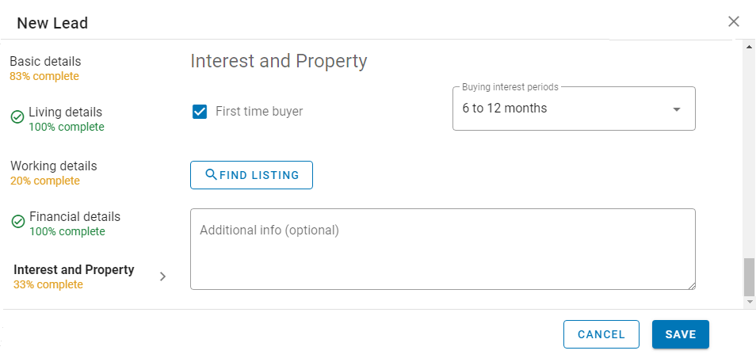Viewport: 756px width, 362px height.
Task: Click the Living details green checkmark icon
Action: (17, 117)
